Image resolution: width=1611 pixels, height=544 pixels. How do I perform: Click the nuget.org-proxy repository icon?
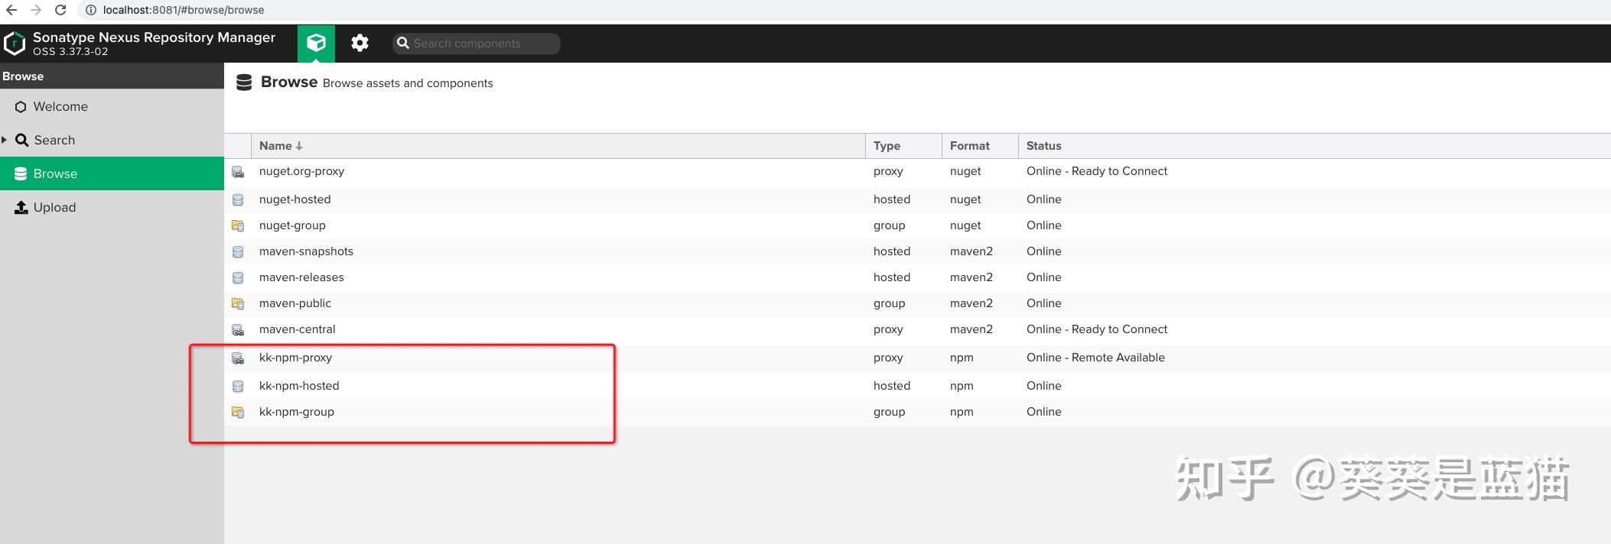tap(238, 172)
